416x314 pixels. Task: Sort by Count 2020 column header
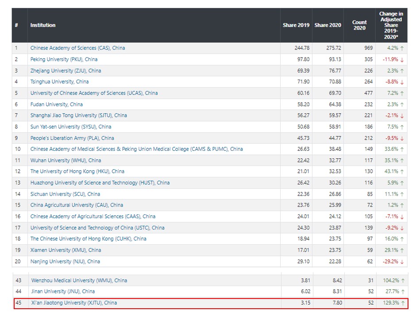tap(359, 25)
